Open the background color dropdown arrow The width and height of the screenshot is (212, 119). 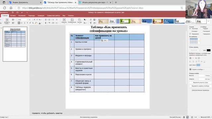pos(201,65)
